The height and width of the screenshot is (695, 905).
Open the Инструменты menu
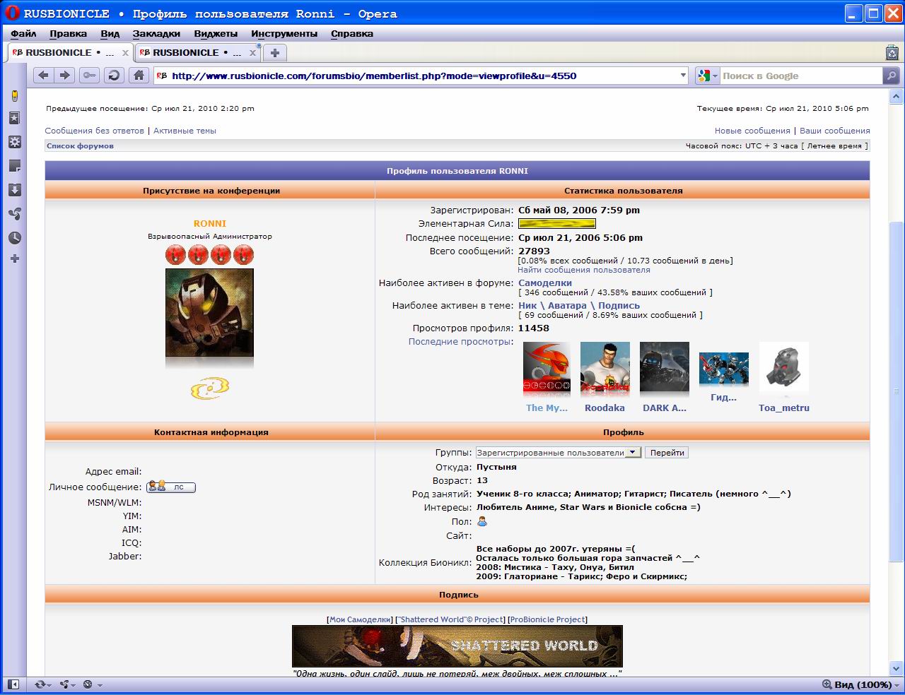[x=284, y=33]
